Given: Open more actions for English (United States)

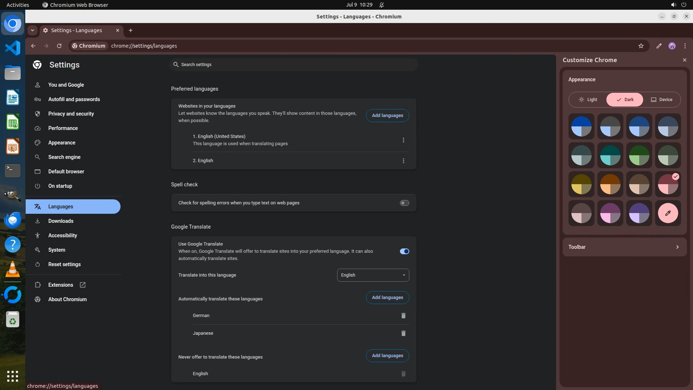Looking at the screenshot, I should pyautogui.click(x=403, y=140).
